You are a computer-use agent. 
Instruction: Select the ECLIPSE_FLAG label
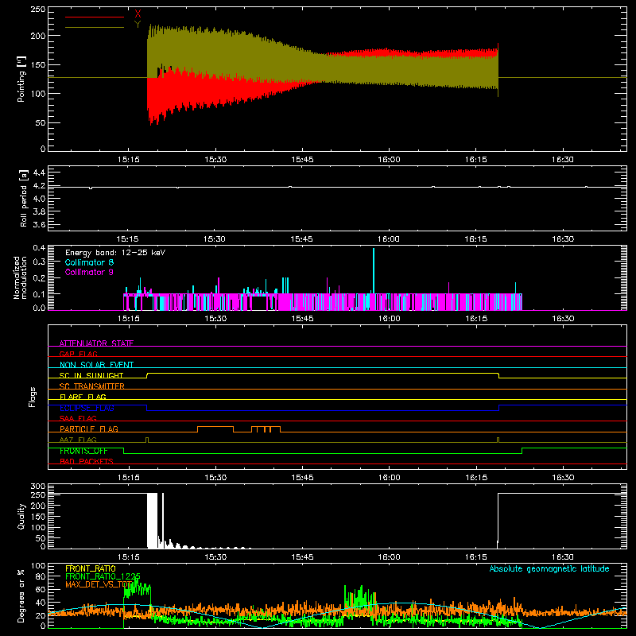[87, 408]
